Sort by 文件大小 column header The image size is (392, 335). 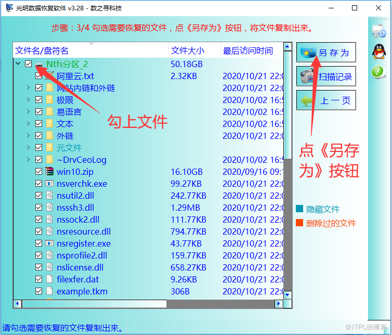[x=194, y=50]
